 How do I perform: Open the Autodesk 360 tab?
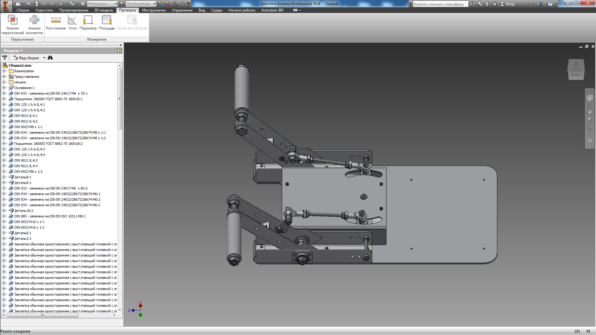pyautogui.click(x=272, y=10)
